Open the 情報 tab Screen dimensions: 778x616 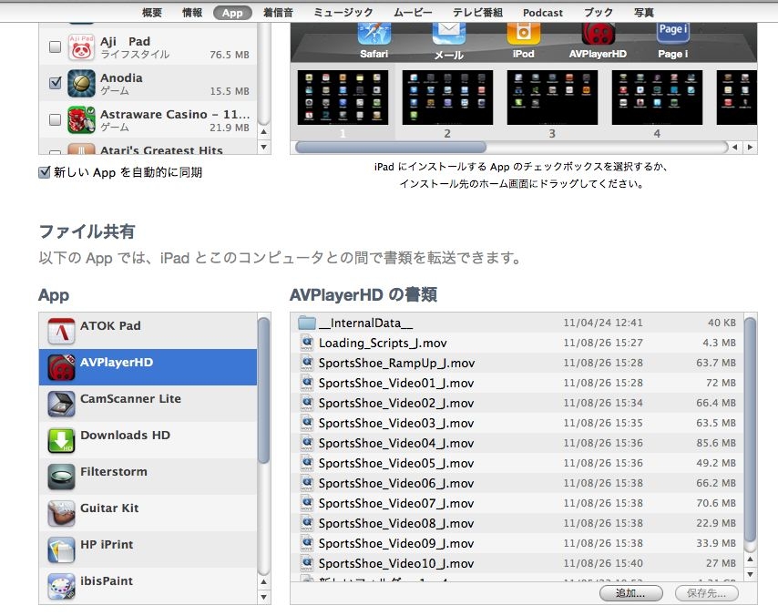[192, 13]
